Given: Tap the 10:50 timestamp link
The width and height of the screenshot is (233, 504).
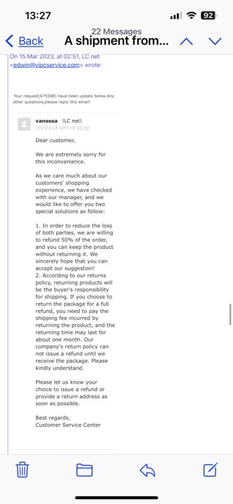Looking at the screenshot, I should point(83,128).
